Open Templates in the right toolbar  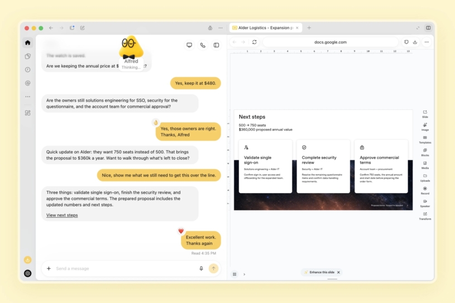(x=425, y=140)
